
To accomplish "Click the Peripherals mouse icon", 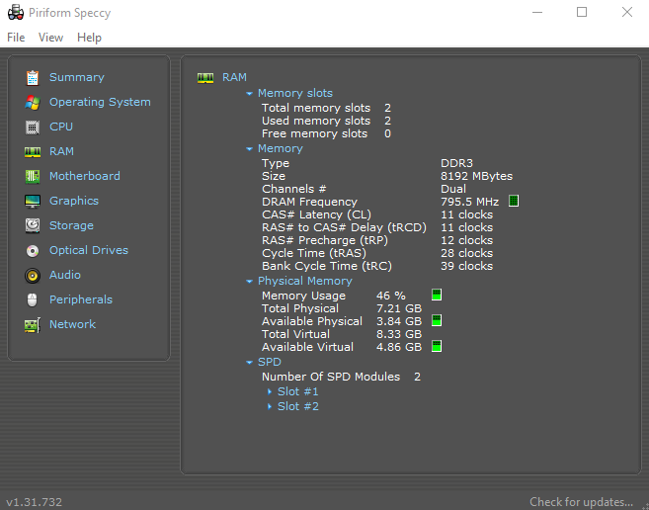I will point(33,299).
